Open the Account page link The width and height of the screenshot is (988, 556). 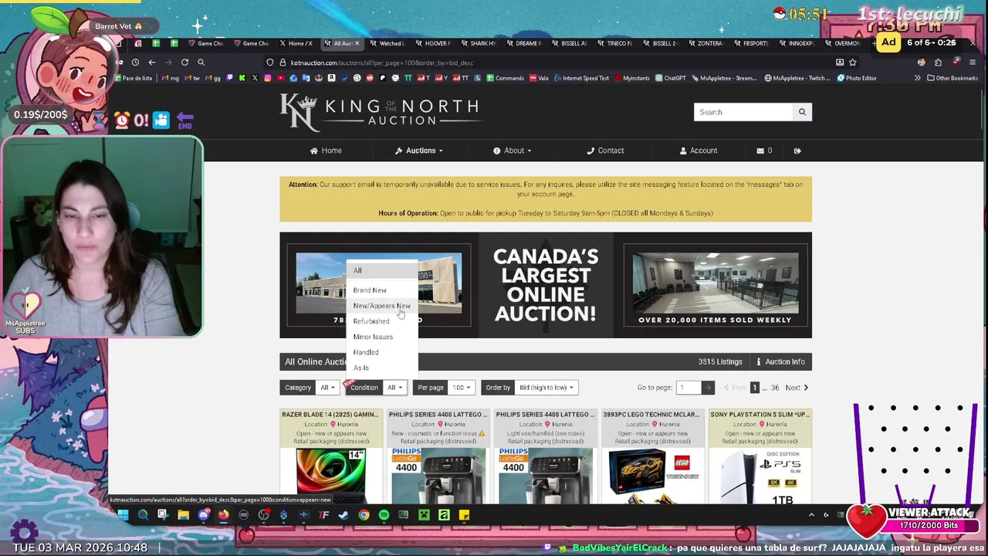[x=699, y=151]
